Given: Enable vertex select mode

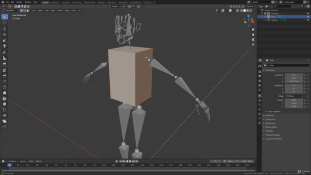Looking at the screenshot, I should click(21, 11).
